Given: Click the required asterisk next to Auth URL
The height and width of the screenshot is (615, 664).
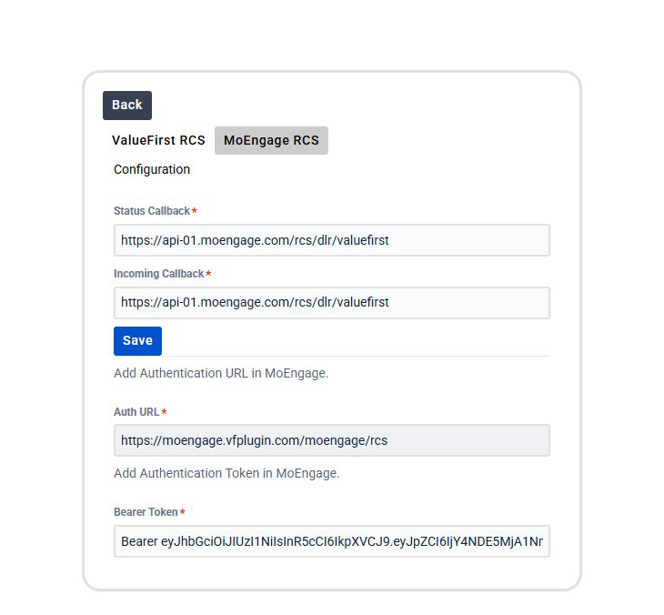Looking at the screenshot, I should tap(164, 412).
